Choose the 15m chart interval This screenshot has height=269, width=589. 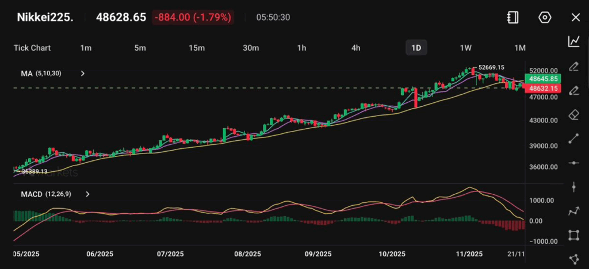197,48
